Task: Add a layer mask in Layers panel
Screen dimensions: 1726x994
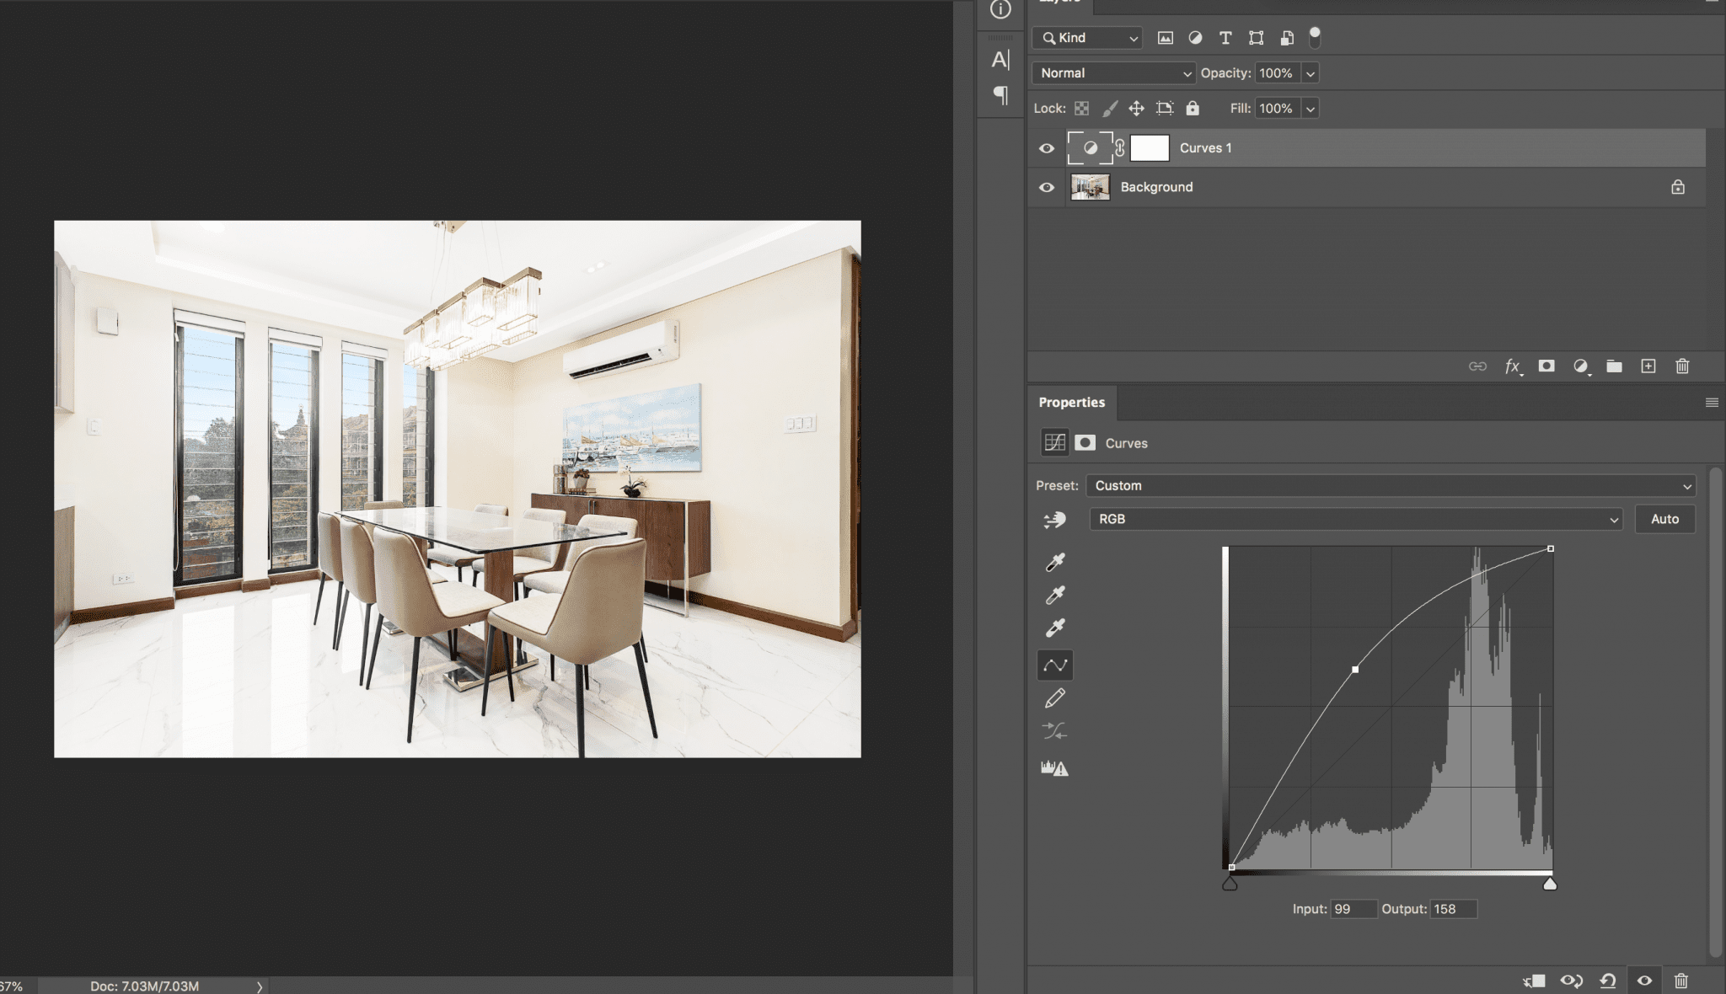Action: click(1546, 366)
